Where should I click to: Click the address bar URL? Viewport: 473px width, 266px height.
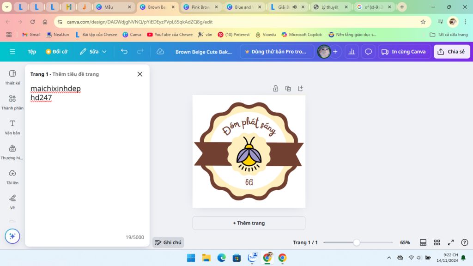click(139, 22)
